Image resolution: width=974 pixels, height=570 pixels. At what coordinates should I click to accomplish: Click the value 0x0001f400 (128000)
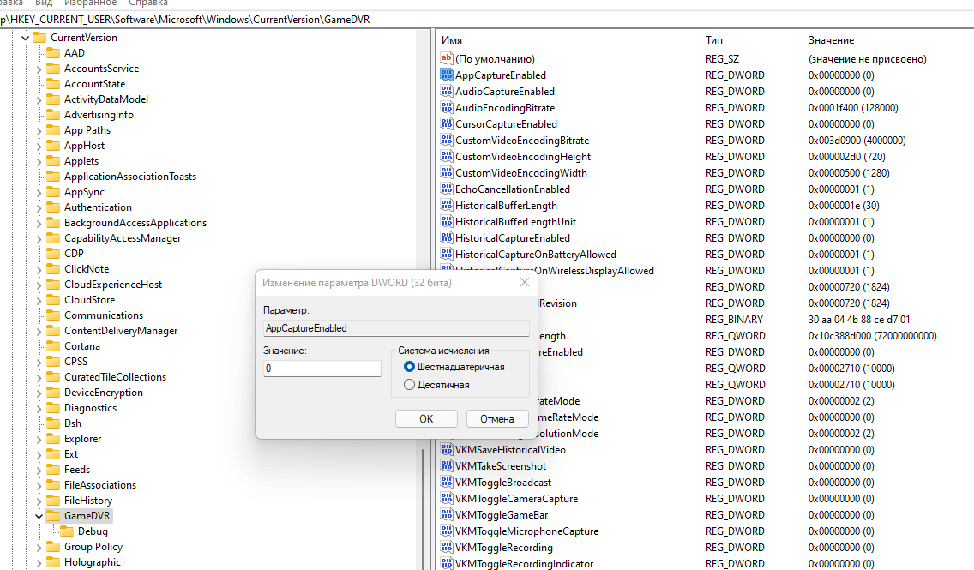tap(853, 107)
